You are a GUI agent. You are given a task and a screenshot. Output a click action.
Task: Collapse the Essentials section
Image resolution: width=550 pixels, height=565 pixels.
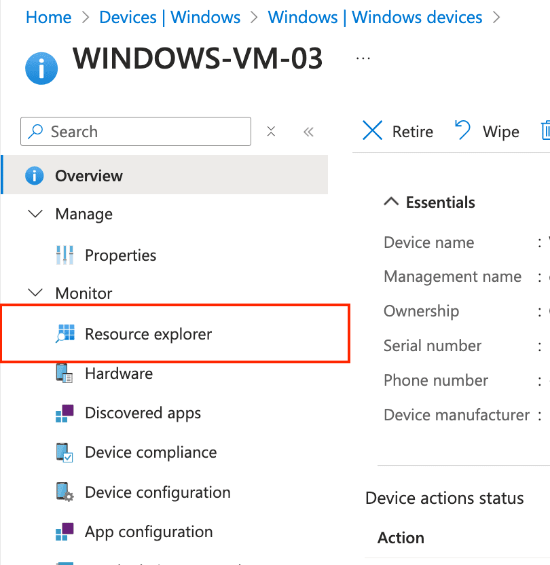(391, 202)
